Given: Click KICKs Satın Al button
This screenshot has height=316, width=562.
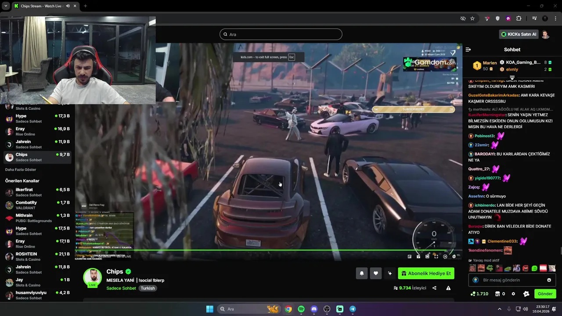Looking at the screenshot, I should (519, 34).
